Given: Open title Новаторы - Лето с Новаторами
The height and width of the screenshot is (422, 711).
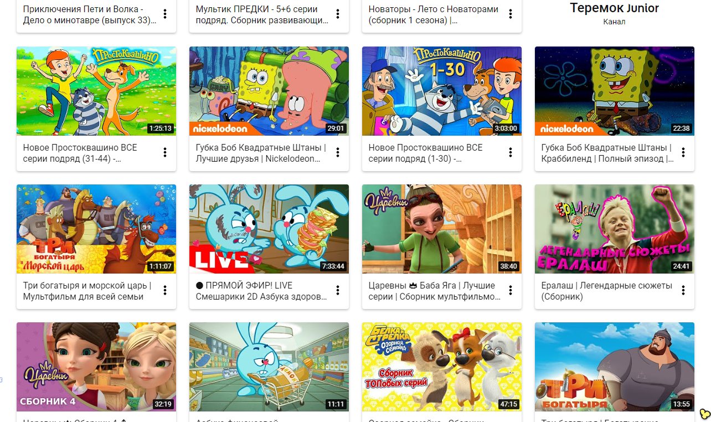Looking at the screenshot, I should pyautogui.click(x=434, y=15).
